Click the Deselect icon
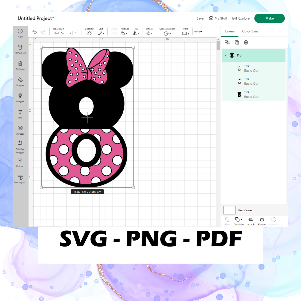Image resolution: width=301 pixels, height=301 pixels. pyautogui.click(x=89, y=33)
